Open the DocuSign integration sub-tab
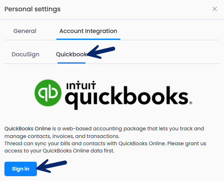The image size is (224, 181). (x=25, y=54)
